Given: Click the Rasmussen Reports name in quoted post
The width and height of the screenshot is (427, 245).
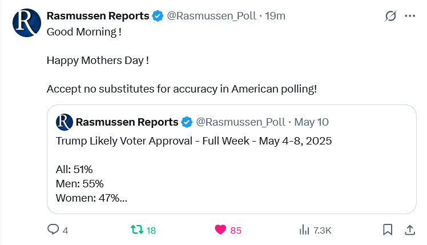Looking at the screenshot, I should click(127, 122).
